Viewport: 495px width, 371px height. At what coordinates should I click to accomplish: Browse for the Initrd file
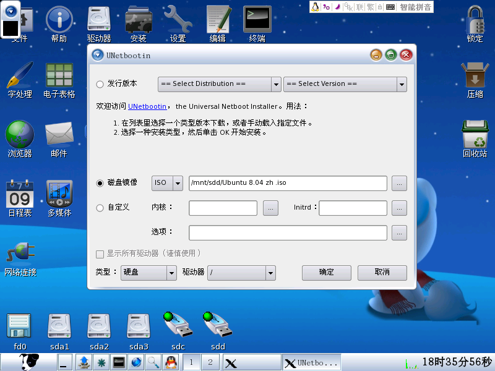click(399, 208)
